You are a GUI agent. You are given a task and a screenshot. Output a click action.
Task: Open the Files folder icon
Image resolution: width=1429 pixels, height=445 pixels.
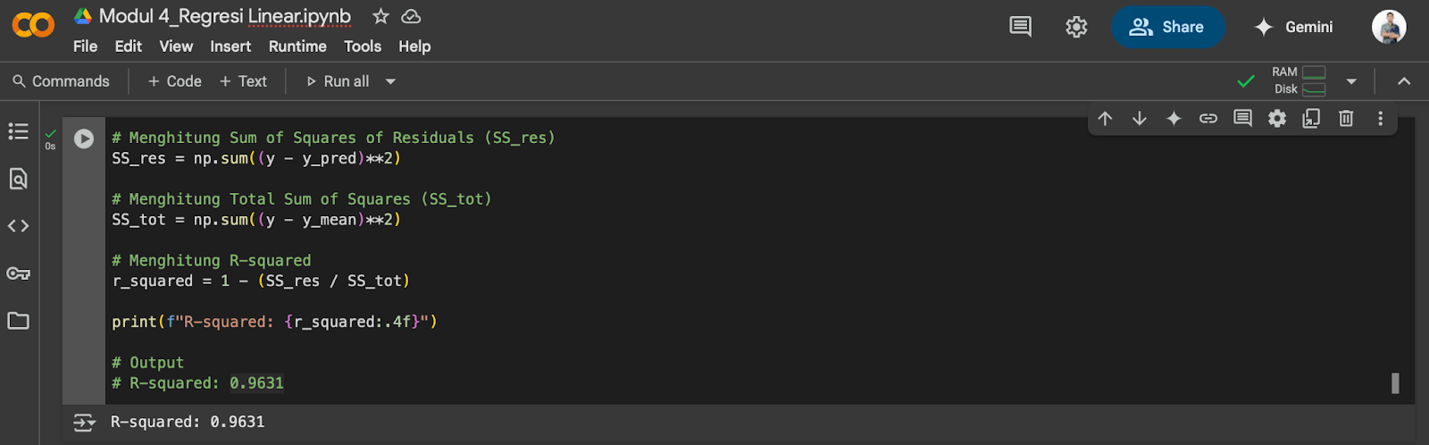[19, 321]
